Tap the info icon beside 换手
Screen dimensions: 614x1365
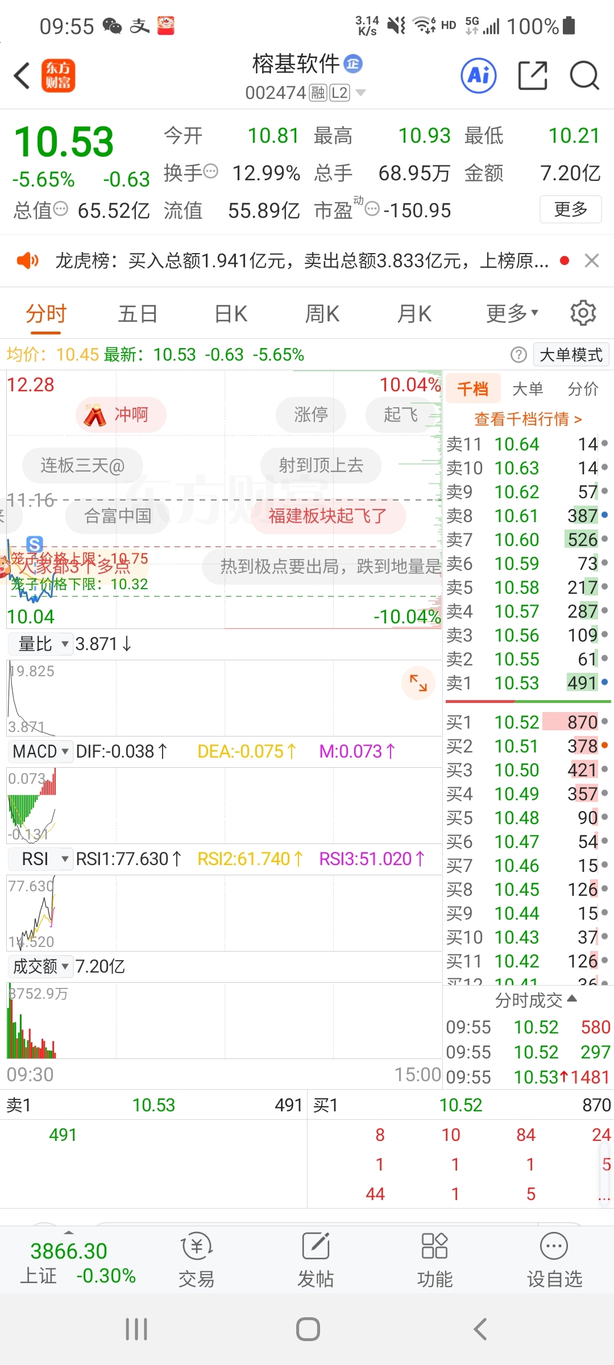pos(211,171)
